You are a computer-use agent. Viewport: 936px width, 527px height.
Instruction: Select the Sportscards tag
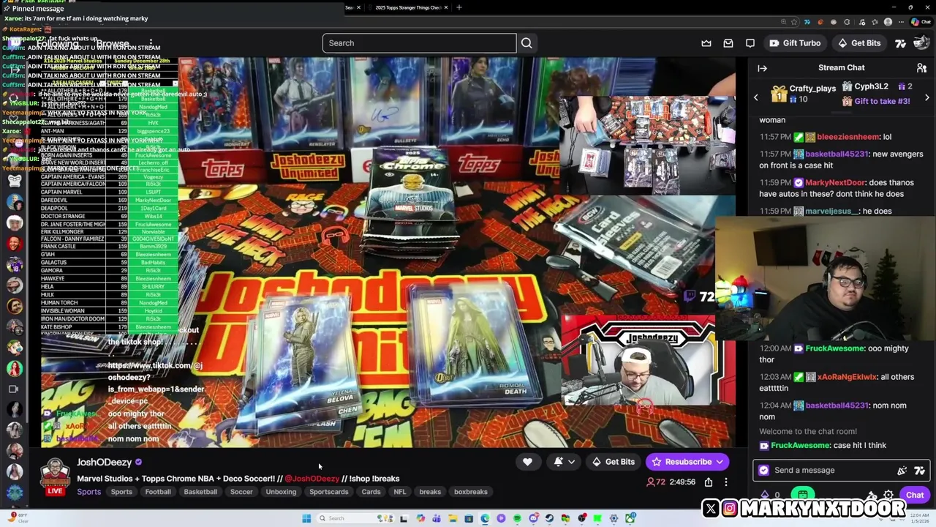(329, 492)
